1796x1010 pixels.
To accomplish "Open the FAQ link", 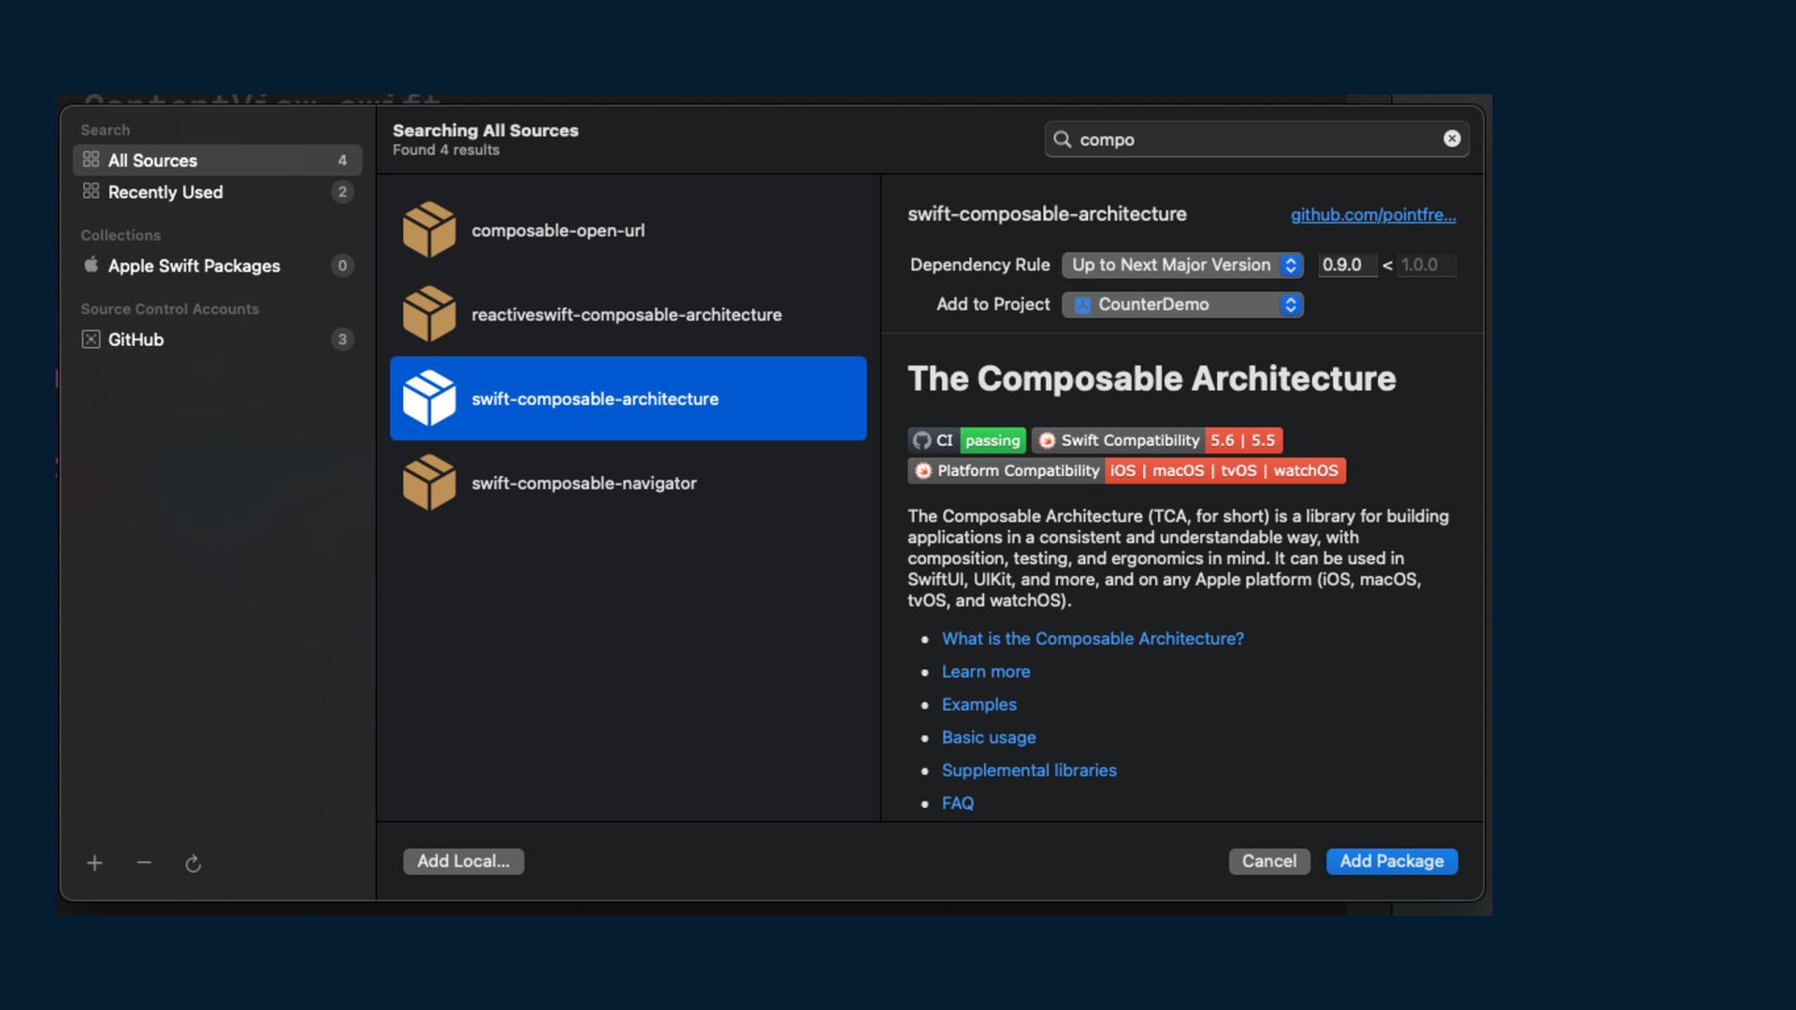I will pyautogui.click(x=958, y=803).
